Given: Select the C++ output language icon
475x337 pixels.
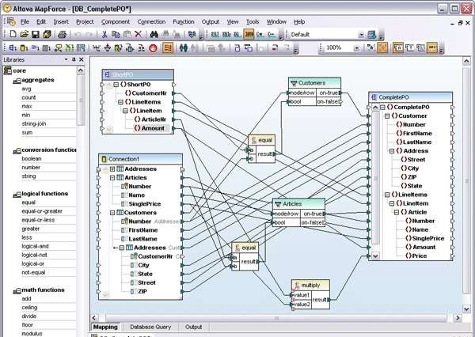Looking at the screenshot, I should pyautogui.click(x=272, y=35).
